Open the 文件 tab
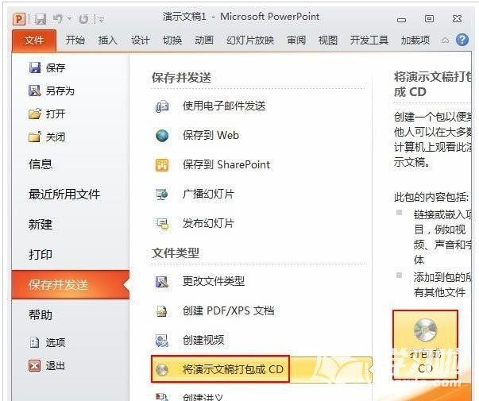Viewport: 479px width, 401px height. [34, 40]
